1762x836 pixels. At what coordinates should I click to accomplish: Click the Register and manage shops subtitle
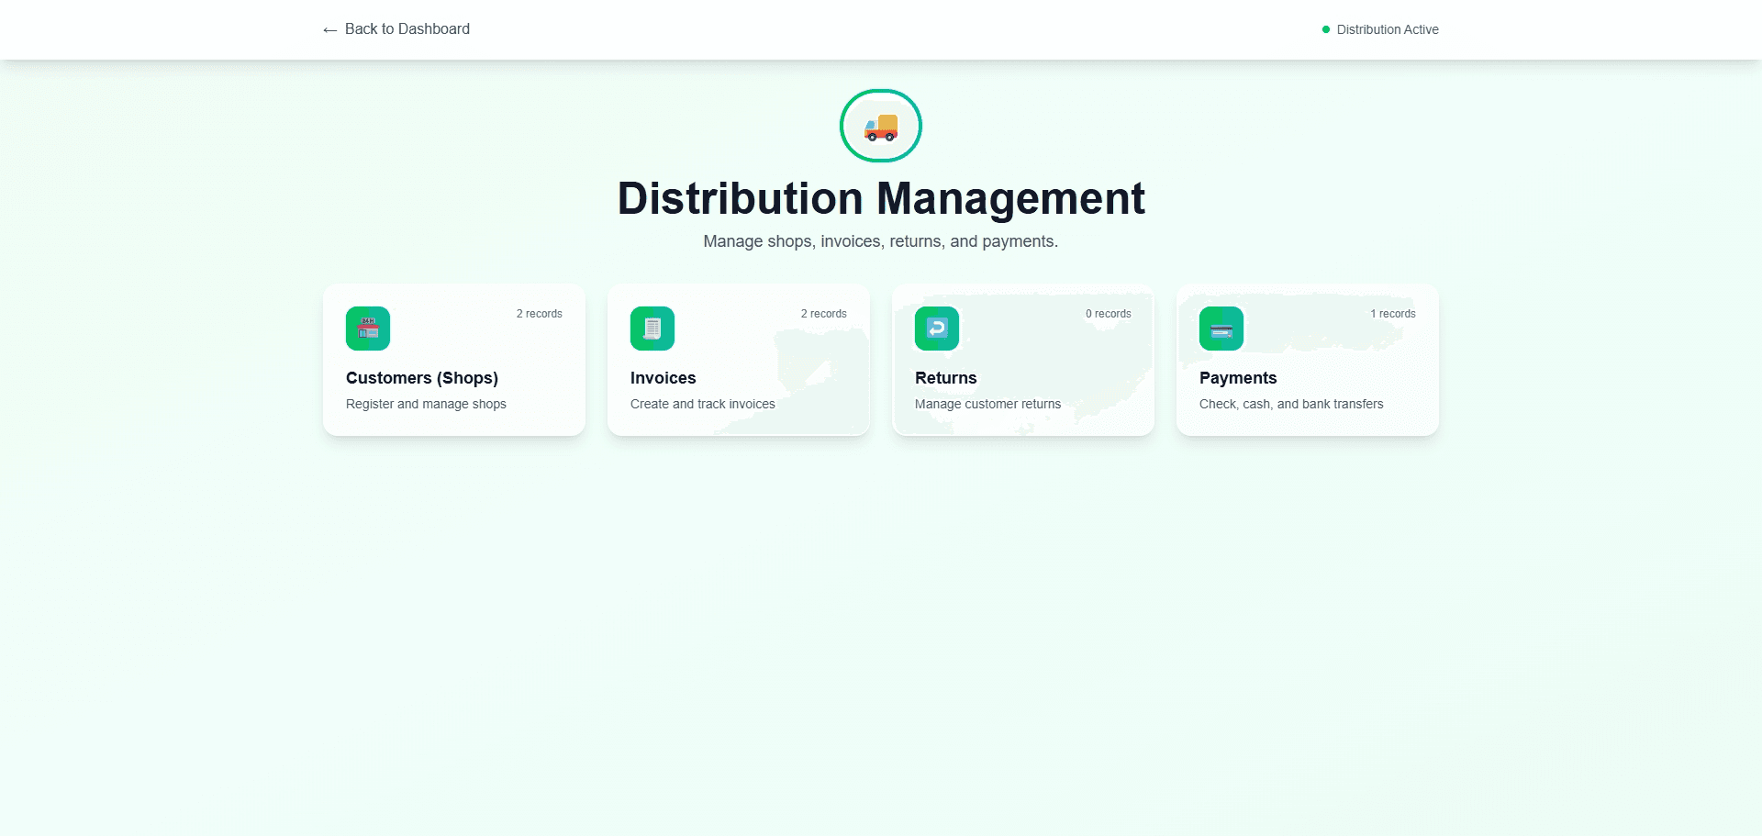pyautogui.click(x=425, y=404)
